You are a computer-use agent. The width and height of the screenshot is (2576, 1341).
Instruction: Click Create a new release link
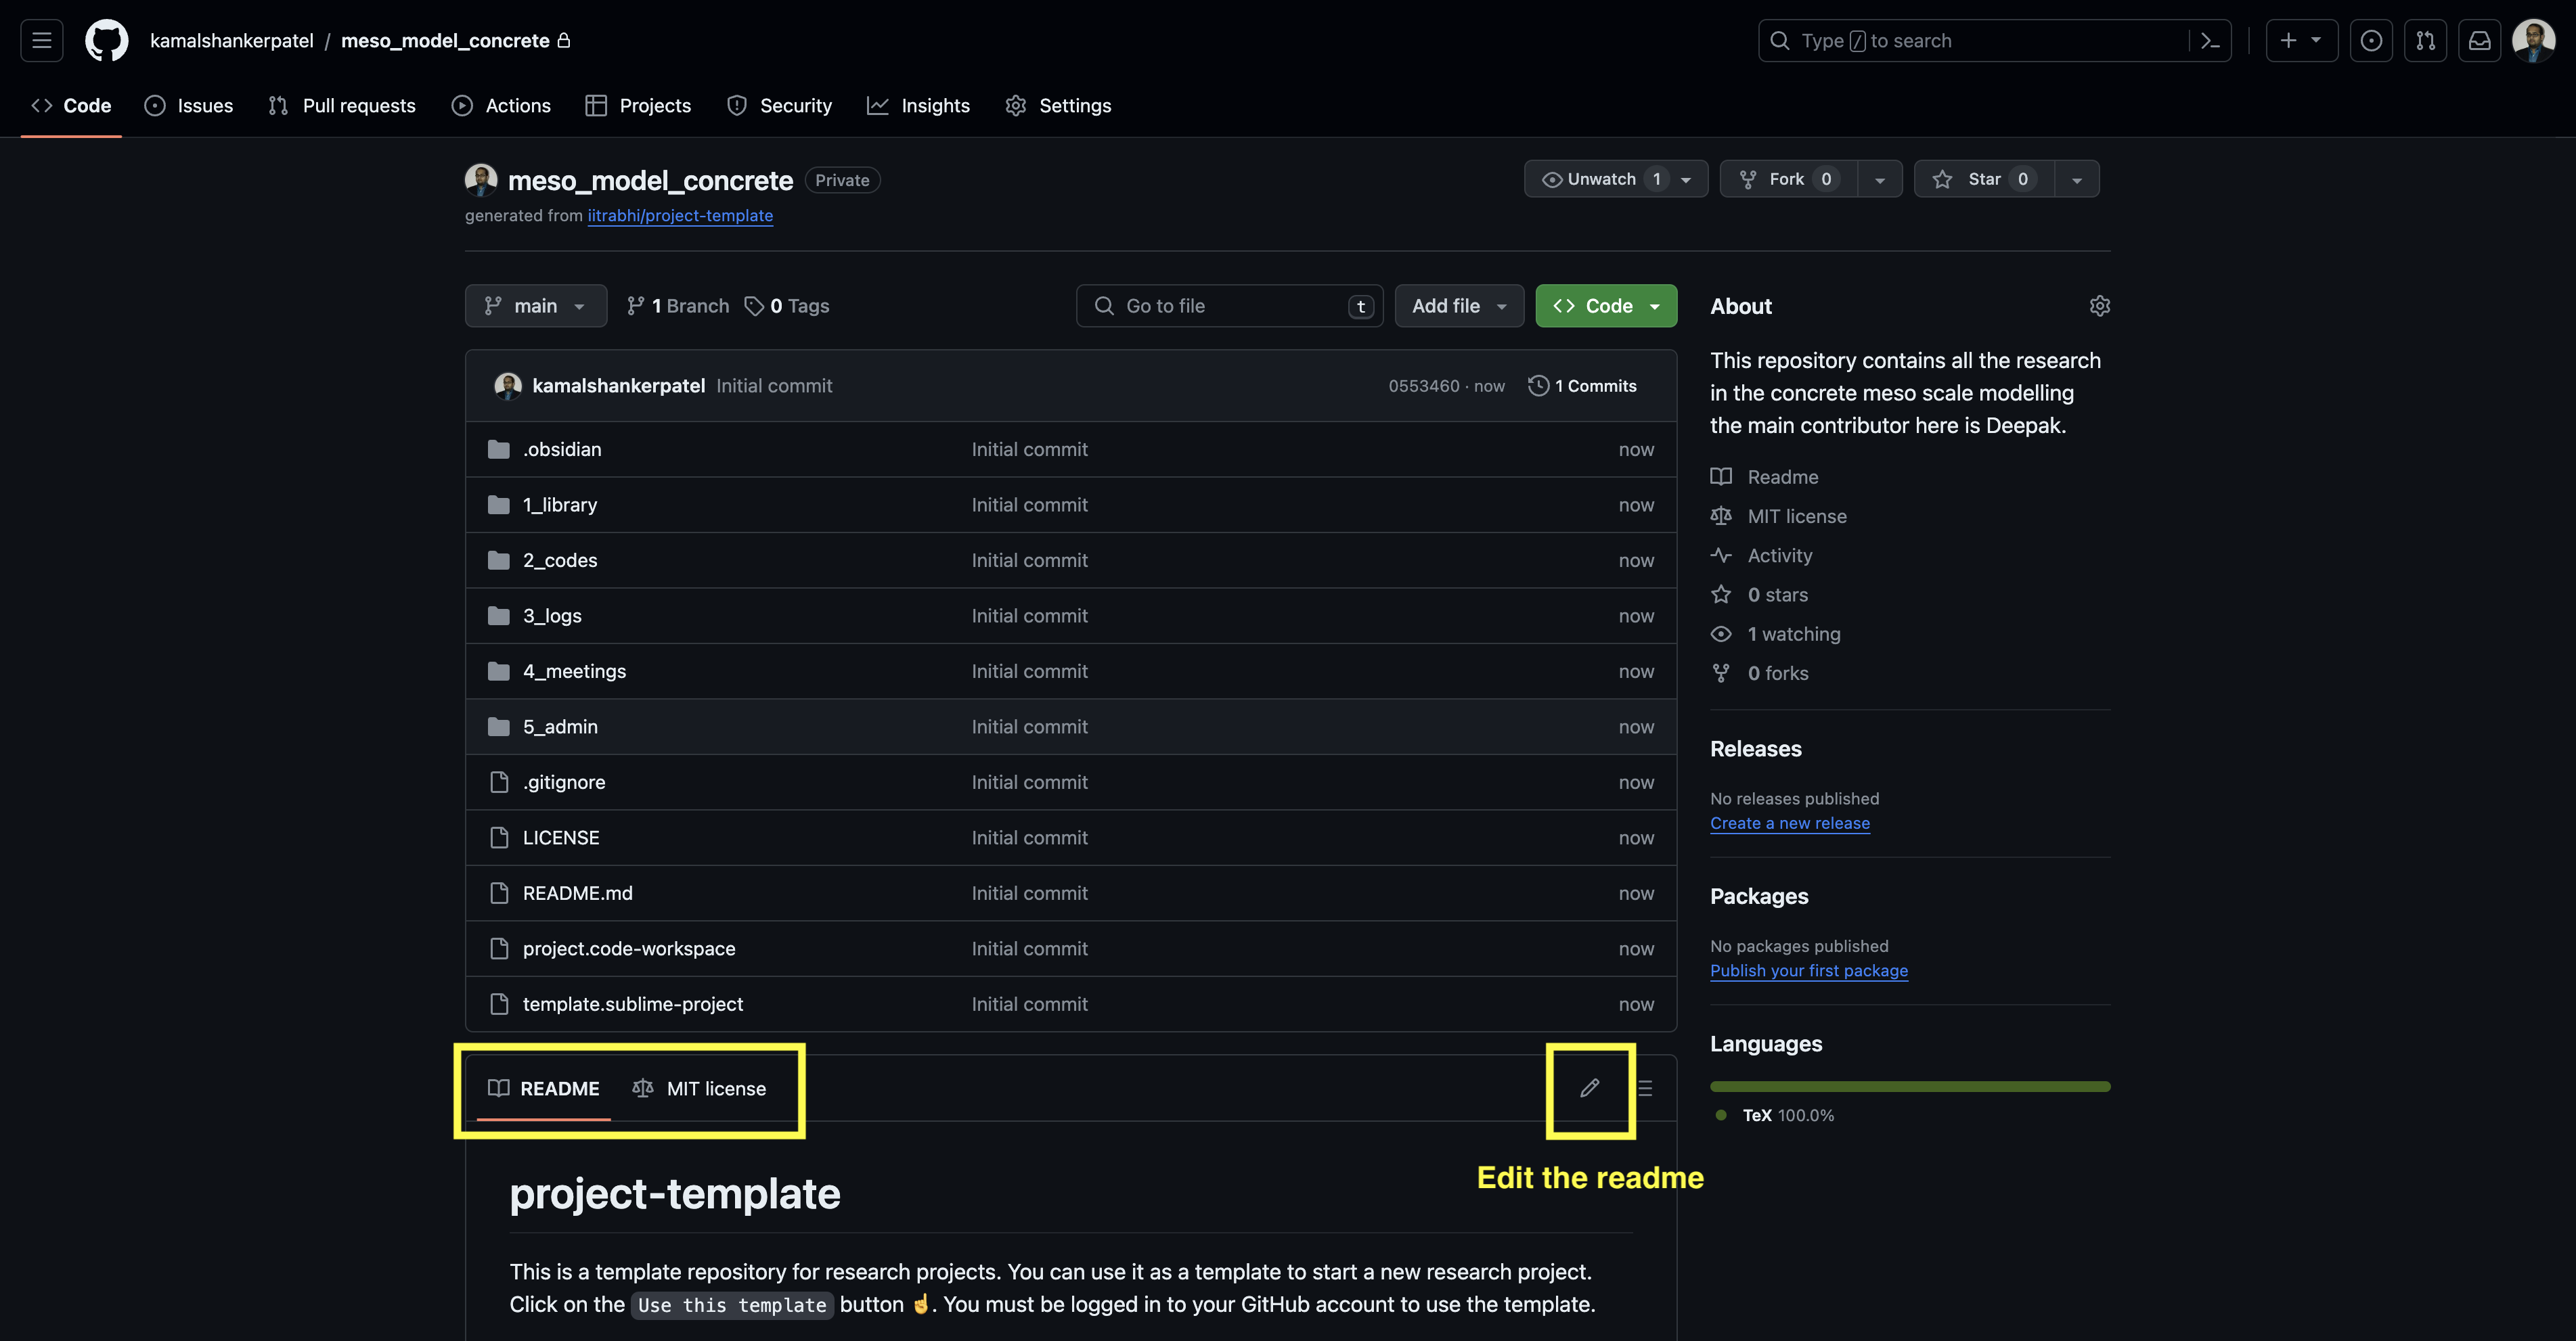(x=1789, y=823)
